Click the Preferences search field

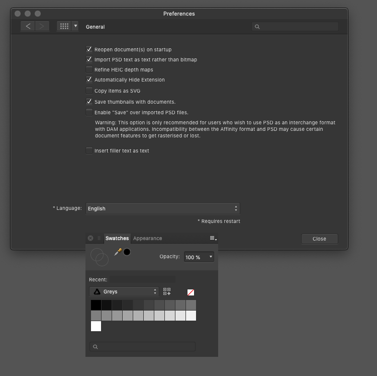point(295,27)
